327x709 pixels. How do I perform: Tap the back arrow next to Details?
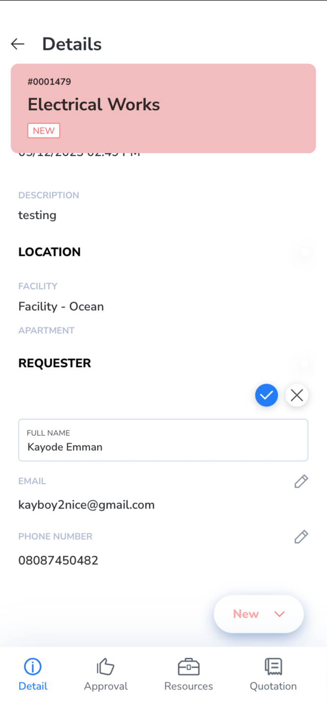17,44
